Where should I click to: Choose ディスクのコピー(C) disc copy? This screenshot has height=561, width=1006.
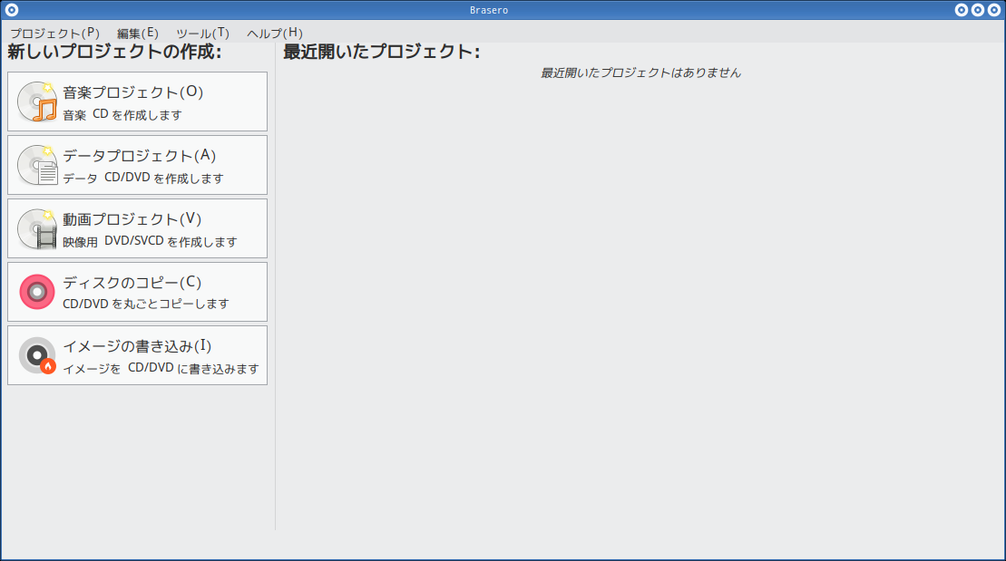click(137, 292)
